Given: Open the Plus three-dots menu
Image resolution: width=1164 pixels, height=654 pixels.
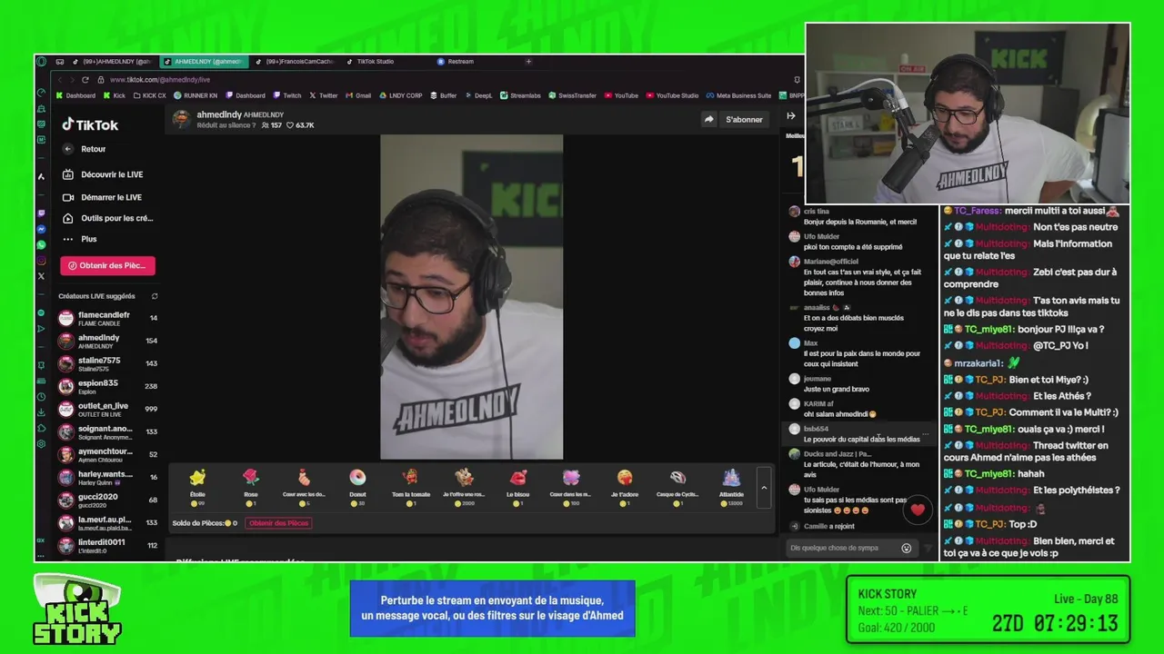Looking at the screenshot, I should (x=79, y=239).
